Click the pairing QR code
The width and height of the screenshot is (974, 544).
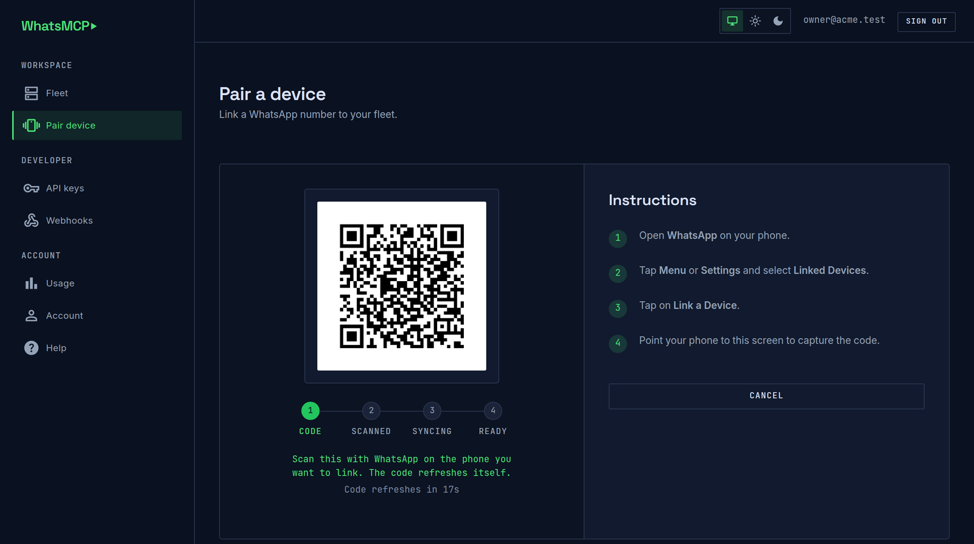tap(402, 286)
